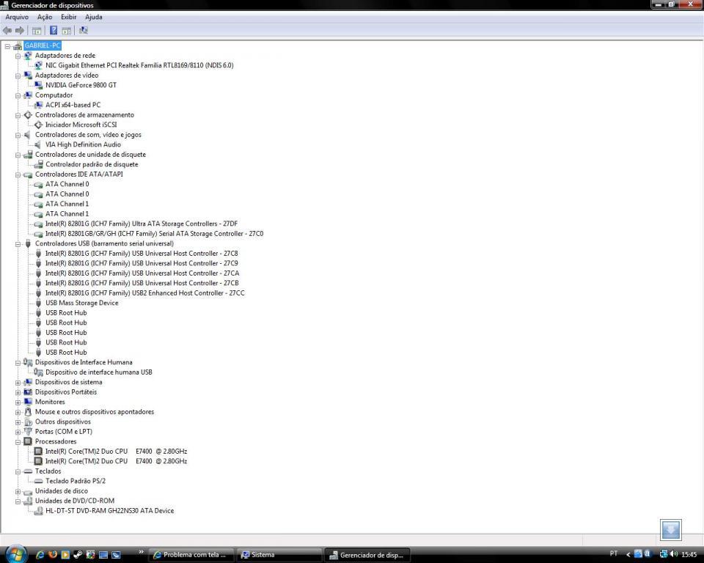Click the scan for hardware changes icon

click(84, 31)
